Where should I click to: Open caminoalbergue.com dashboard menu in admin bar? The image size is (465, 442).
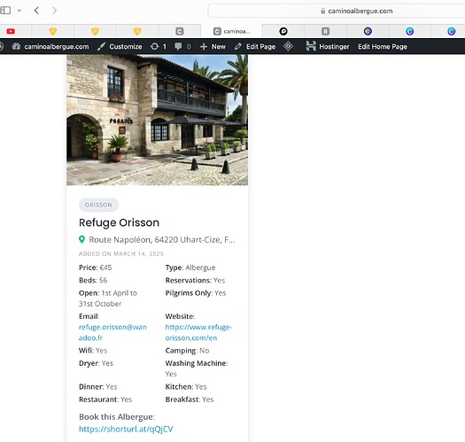point(50,47)
